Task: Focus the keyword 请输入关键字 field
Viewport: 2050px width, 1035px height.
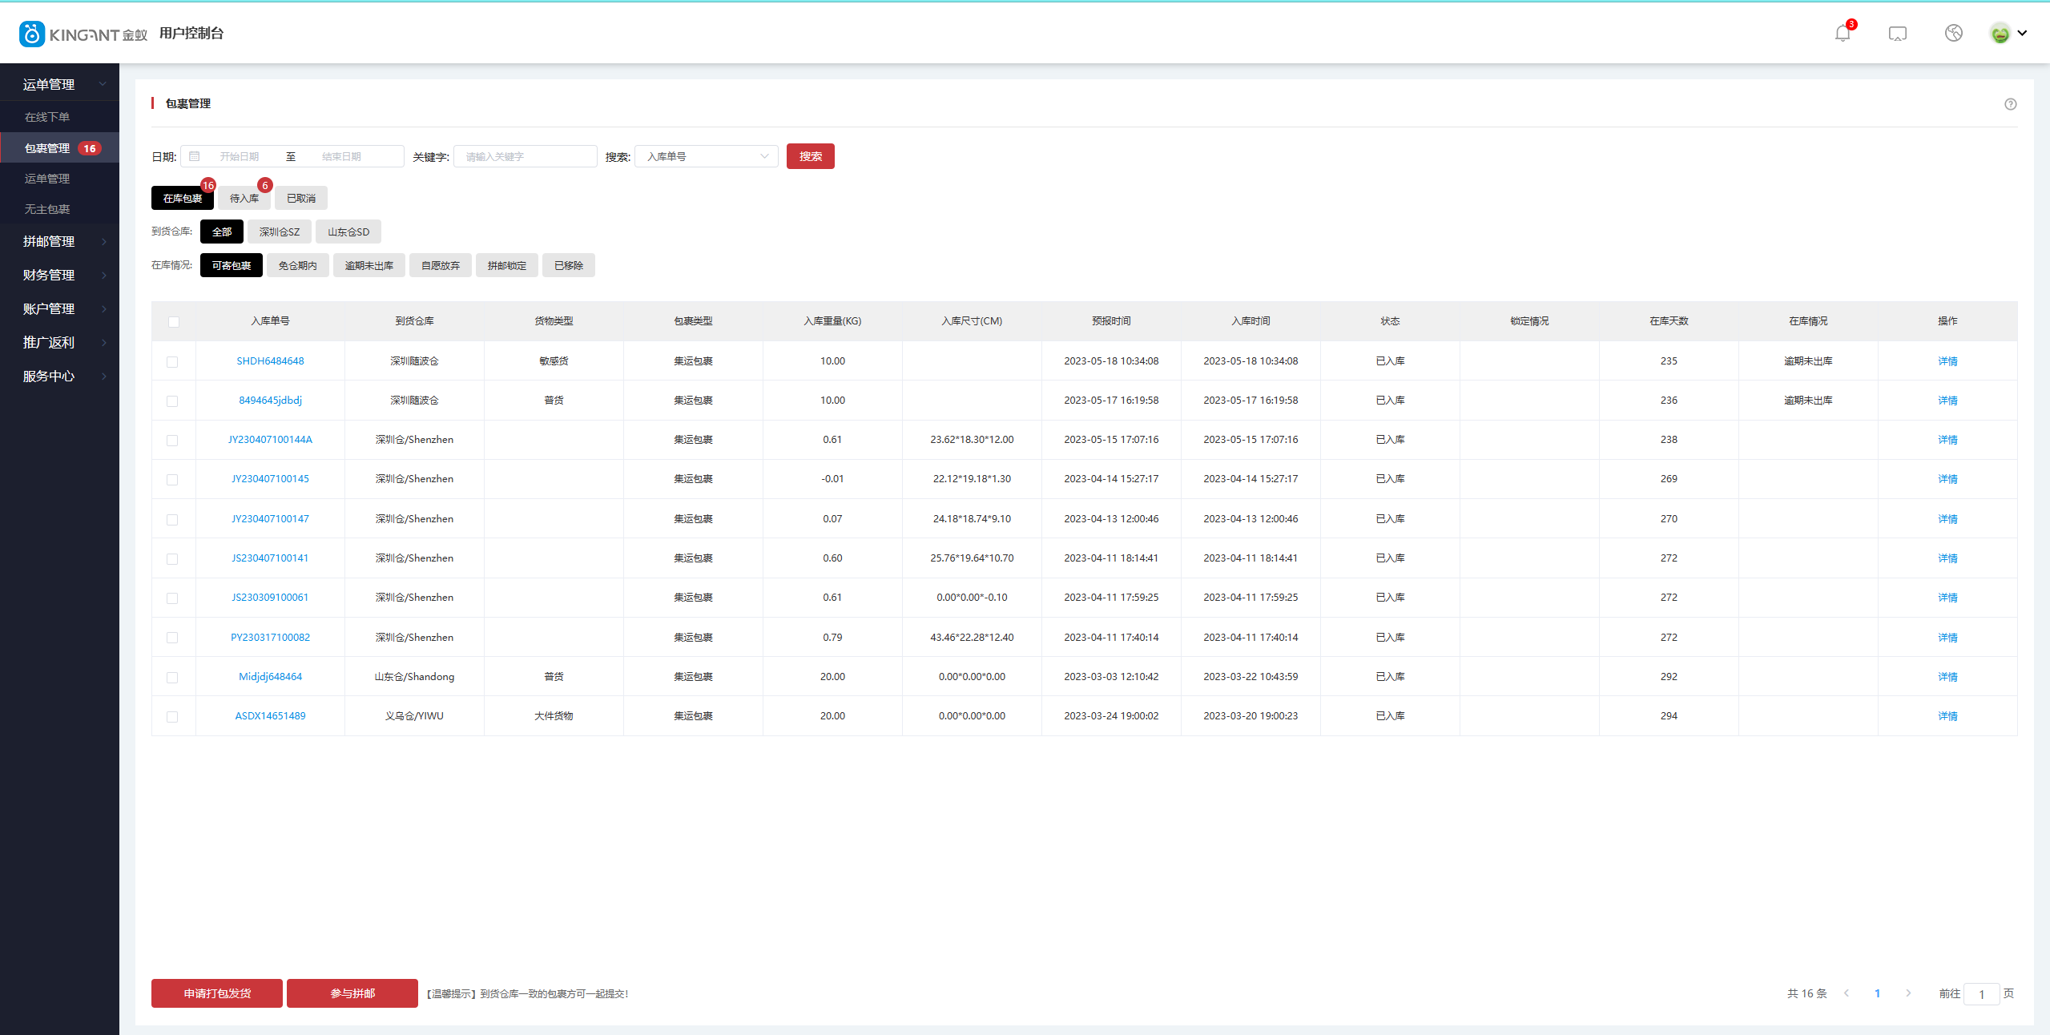Action: point(526,156)
